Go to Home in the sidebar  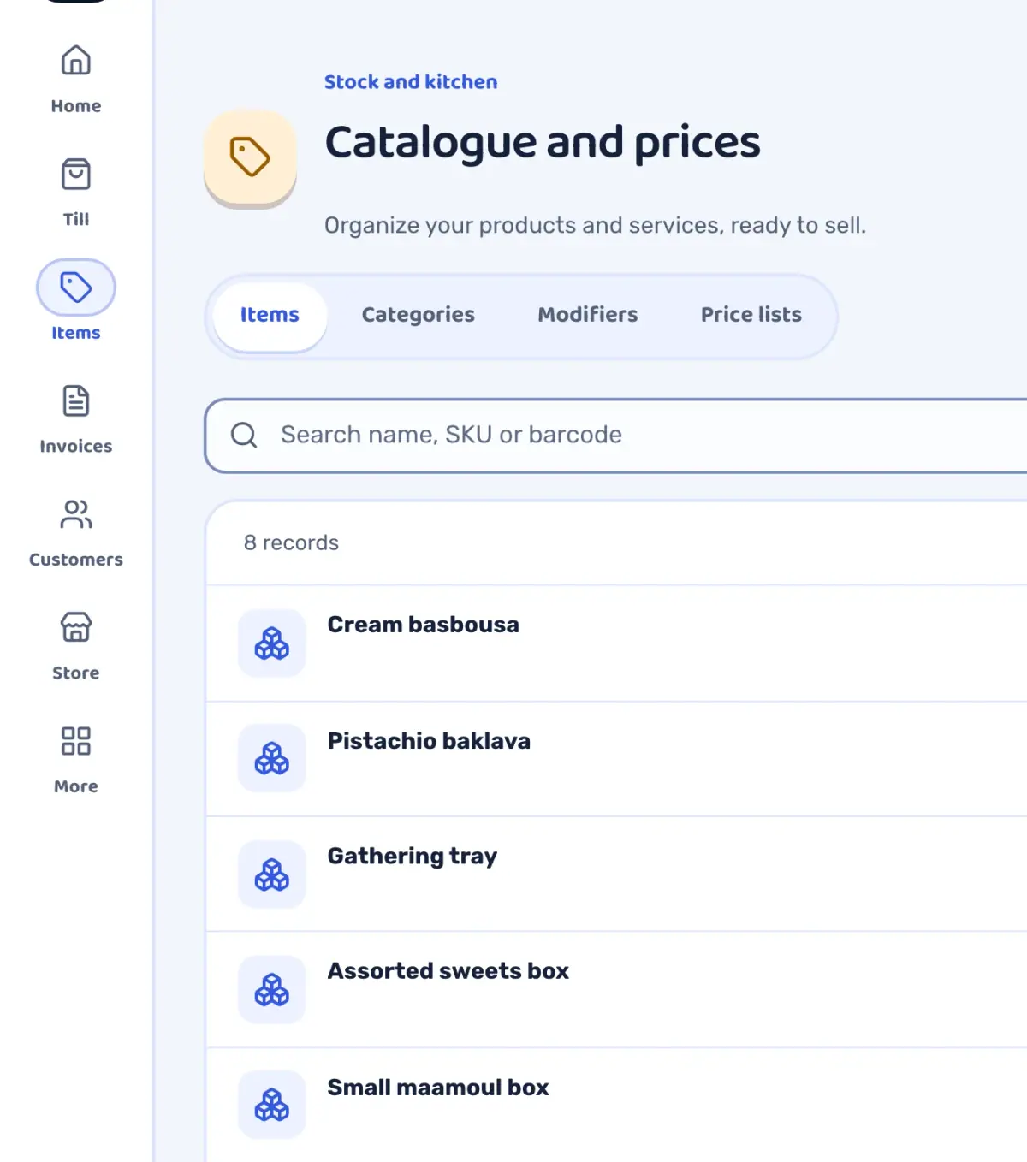pos(76,79)
